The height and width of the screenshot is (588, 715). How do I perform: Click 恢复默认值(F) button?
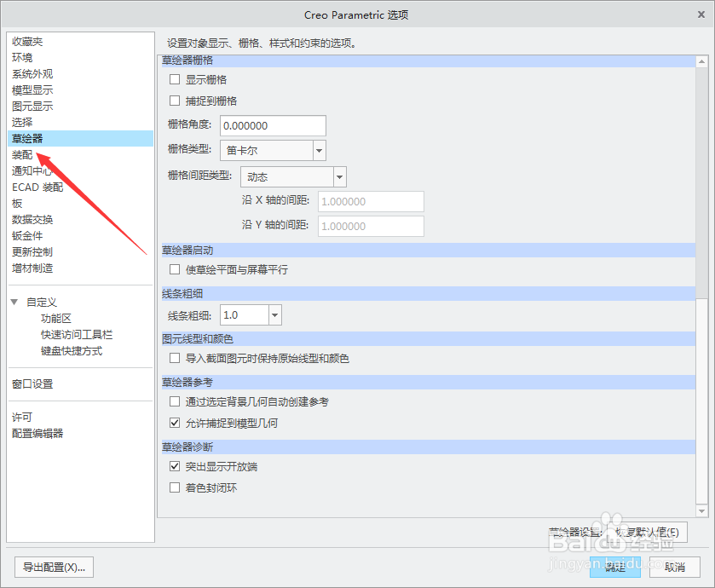point(648,532)
